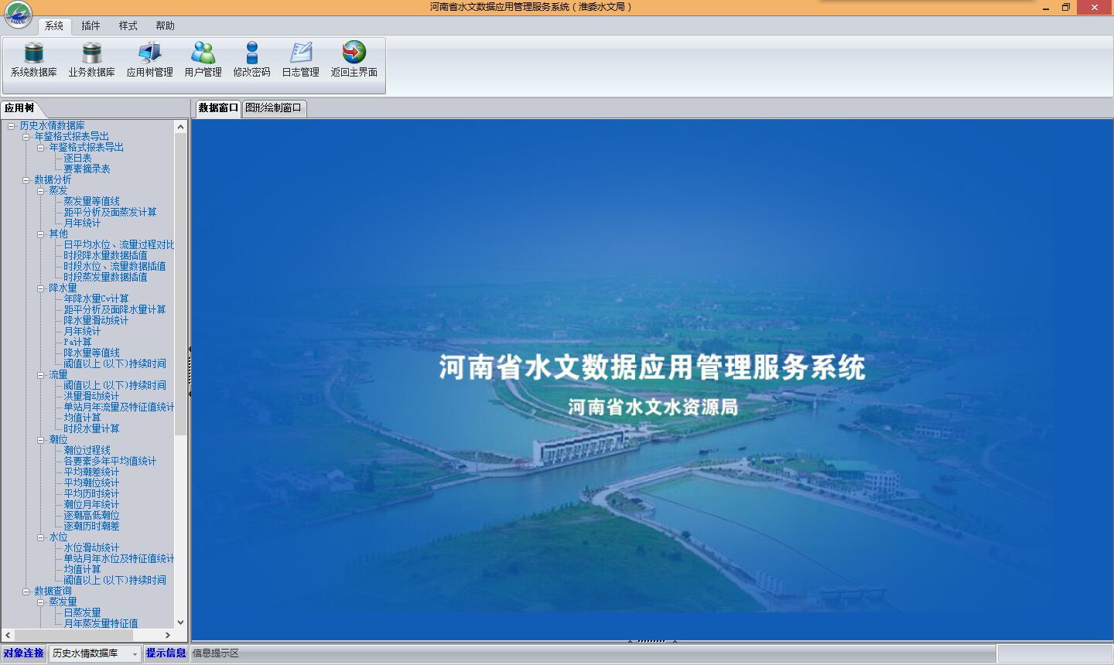1114x665 pixels.
Task: Select 月年蒸发量特征值
Action: tap(101, 623)
